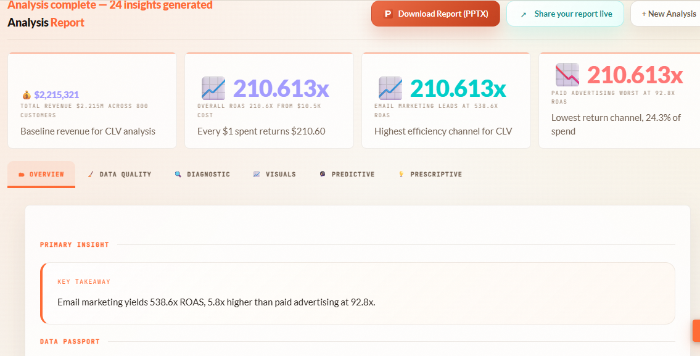Click 'Paid advertising worst at 92.8x ROAS' caption
700x356 pixels.
coord(613,97)
